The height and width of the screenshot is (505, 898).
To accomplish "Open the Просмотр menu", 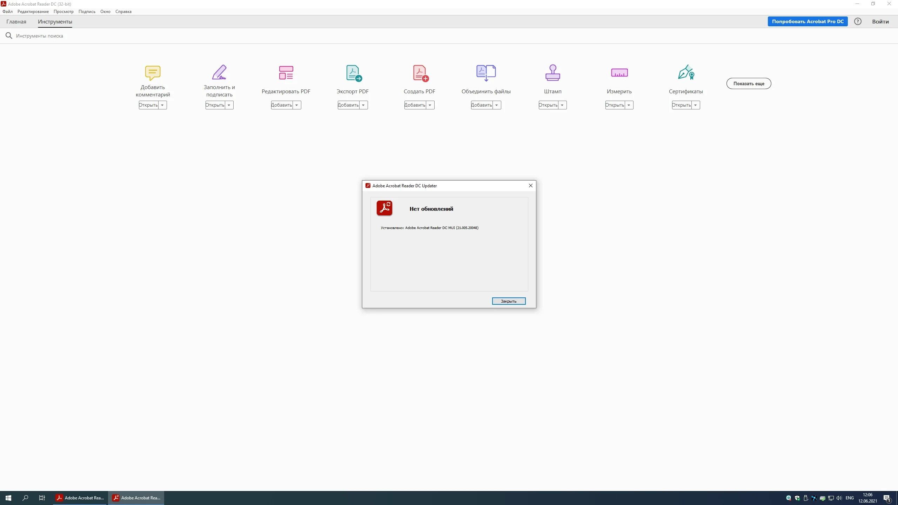I will coord(63,12).
